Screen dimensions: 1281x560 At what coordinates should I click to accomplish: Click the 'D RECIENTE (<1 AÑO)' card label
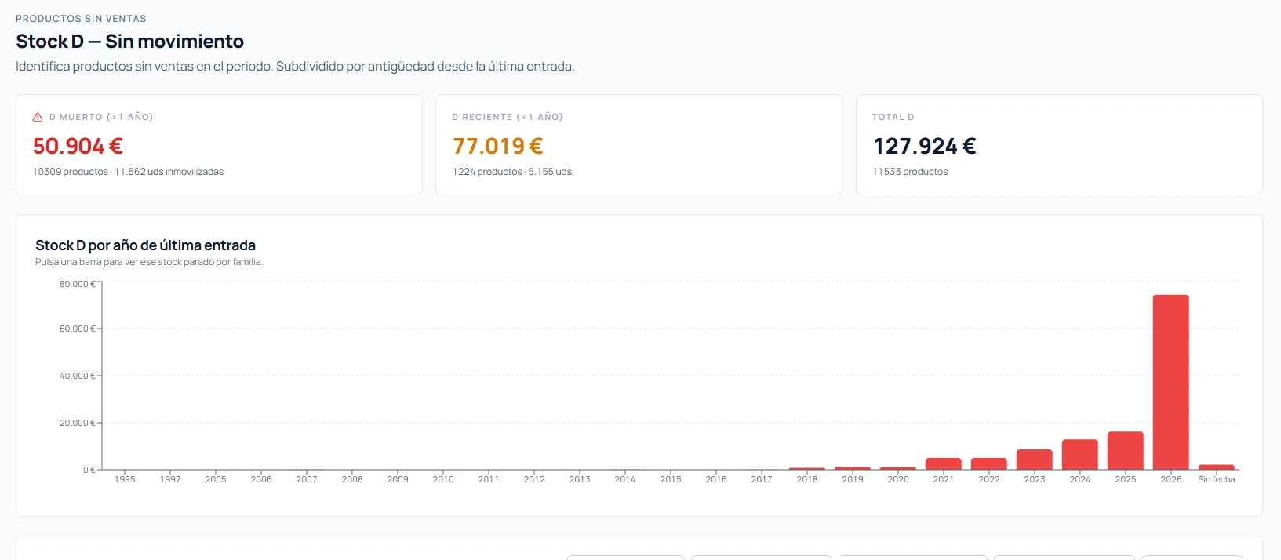(x=508, y=117)
